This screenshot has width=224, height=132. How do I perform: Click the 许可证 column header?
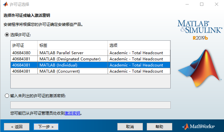pyautogui.click(x=24, y=45)
